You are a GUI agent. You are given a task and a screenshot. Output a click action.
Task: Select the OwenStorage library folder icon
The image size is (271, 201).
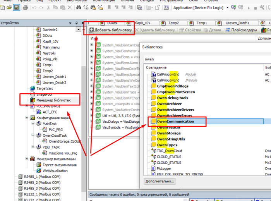(x=154, y=133)
